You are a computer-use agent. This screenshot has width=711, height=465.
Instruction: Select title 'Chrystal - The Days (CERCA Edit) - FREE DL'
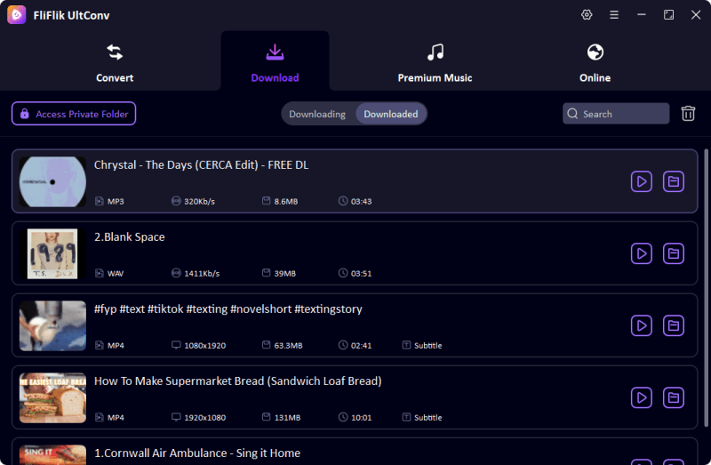pyautogui.click(x=202, y=164)
